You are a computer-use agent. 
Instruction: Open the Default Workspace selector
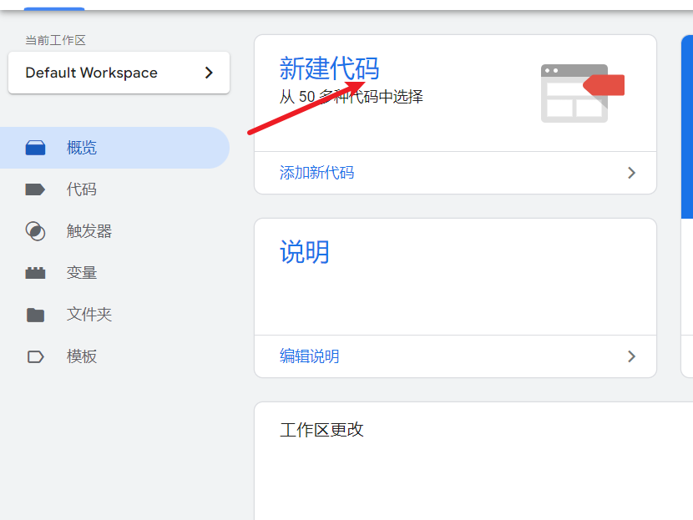coord(119,73)
